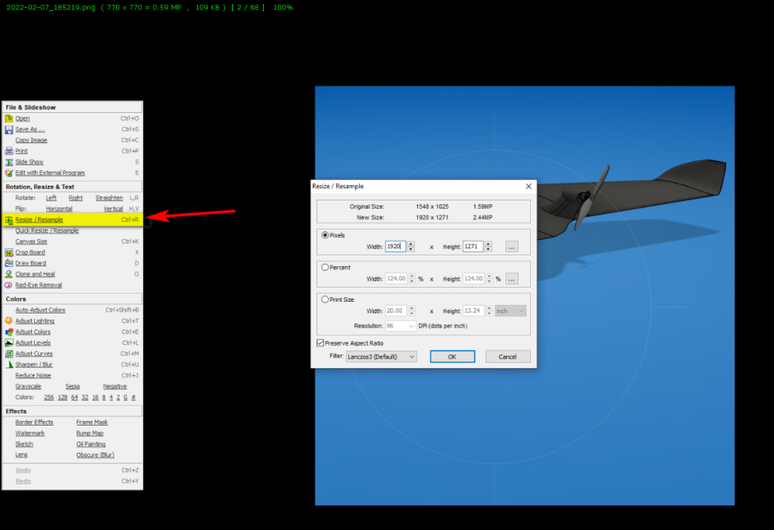Open the inch units dropdown
The image size is (774, 530).
pos(510,311)
